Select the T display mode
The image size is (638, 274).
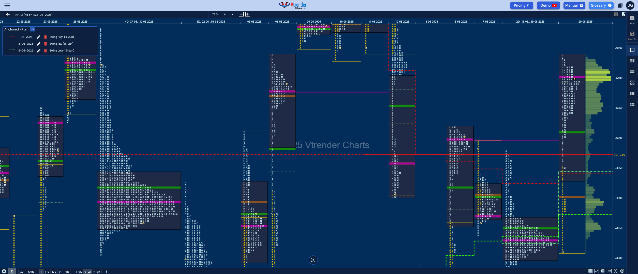41,271
